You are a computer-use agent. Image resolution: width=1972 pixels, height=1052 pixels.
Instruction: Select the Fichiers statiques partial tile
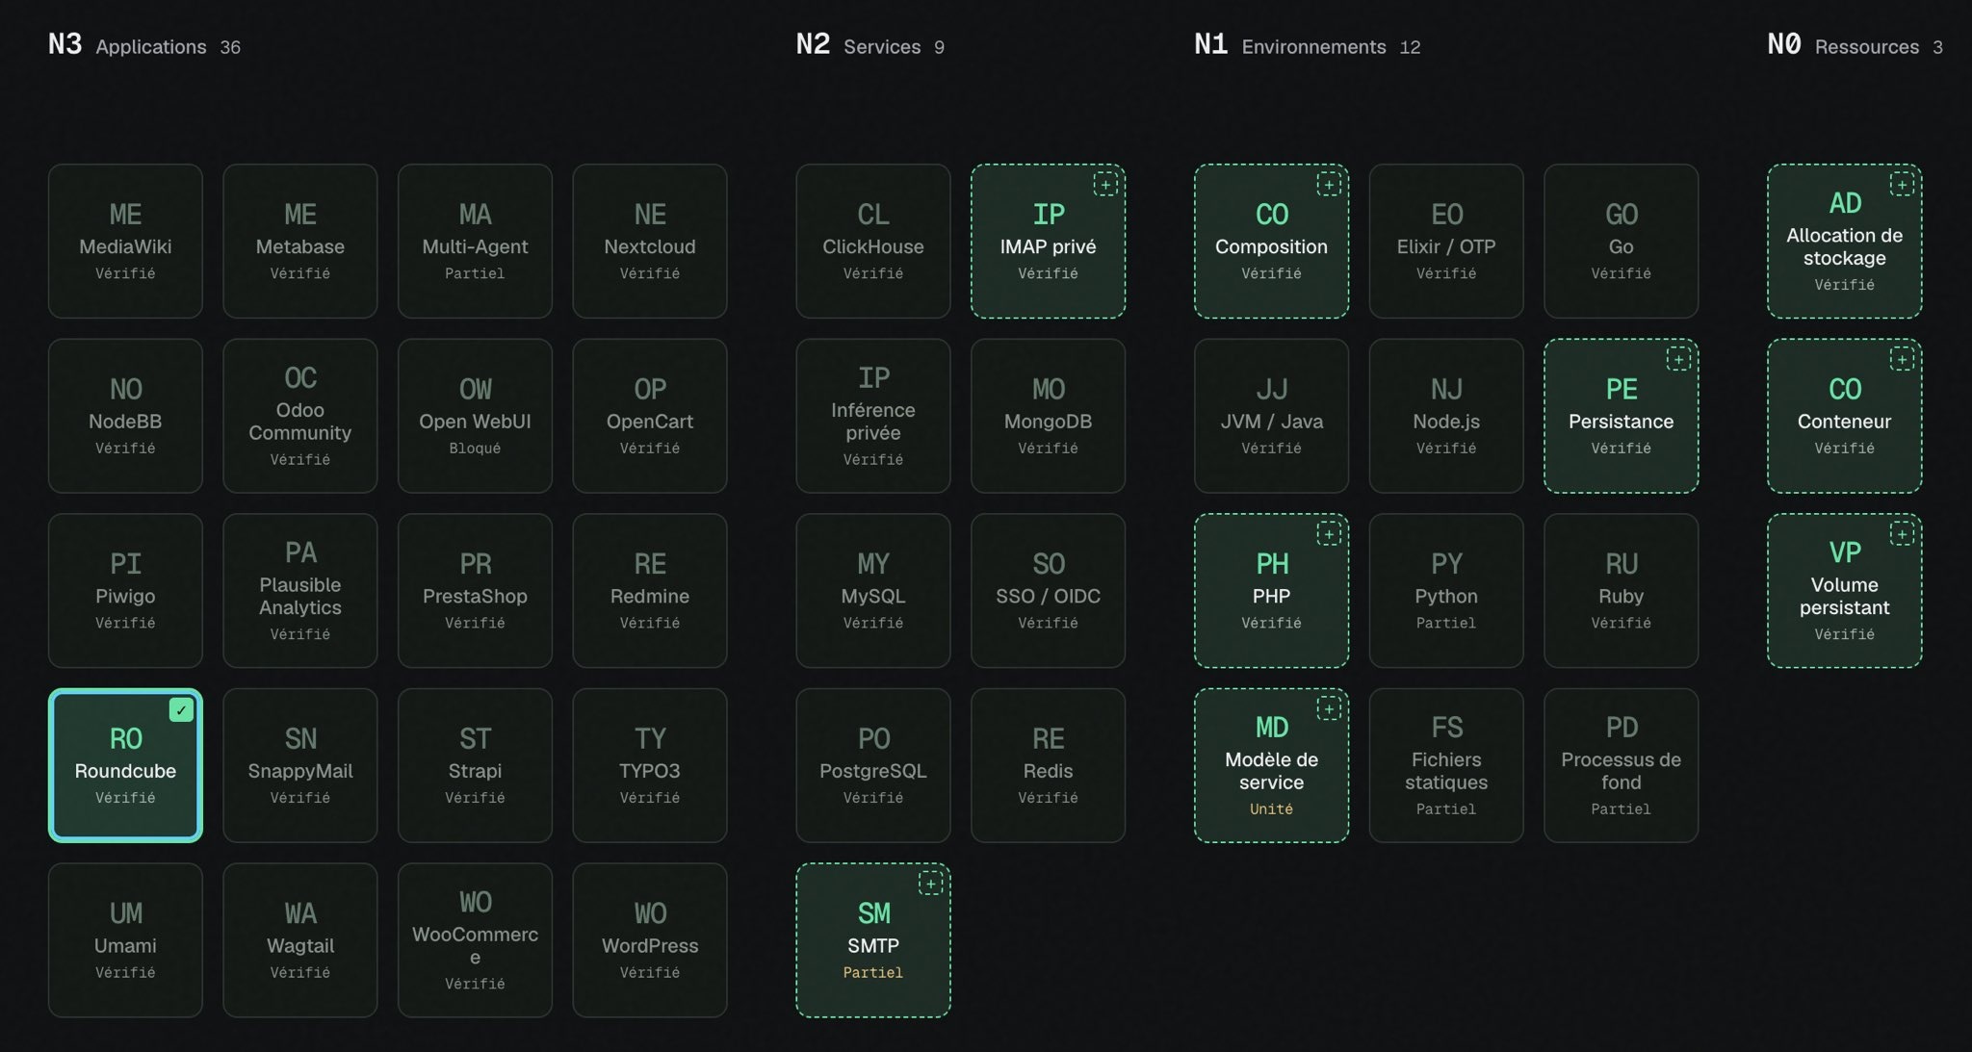(x=1446, y=765)
